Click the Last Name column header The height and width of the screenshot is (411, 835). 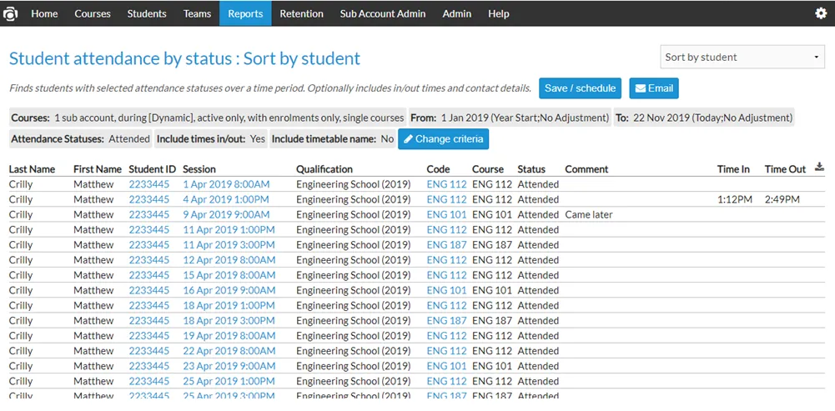point(32,169)
